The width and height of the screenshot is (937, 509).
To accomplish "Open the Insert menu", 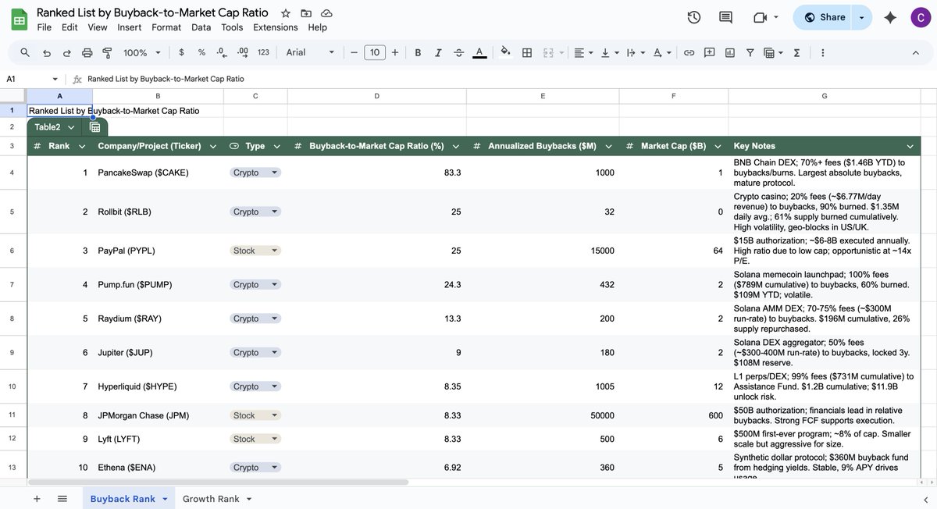I will [130, 27].
